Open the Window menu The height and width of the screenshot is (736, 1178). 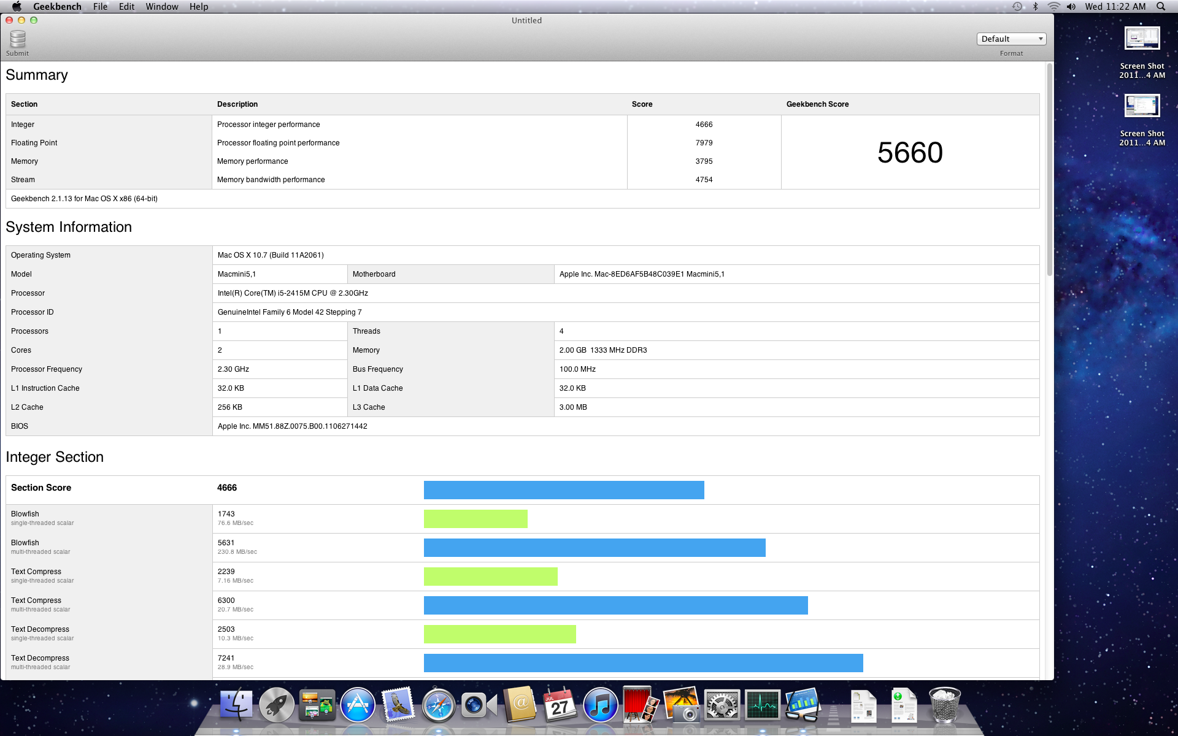[x=161, y=6]
